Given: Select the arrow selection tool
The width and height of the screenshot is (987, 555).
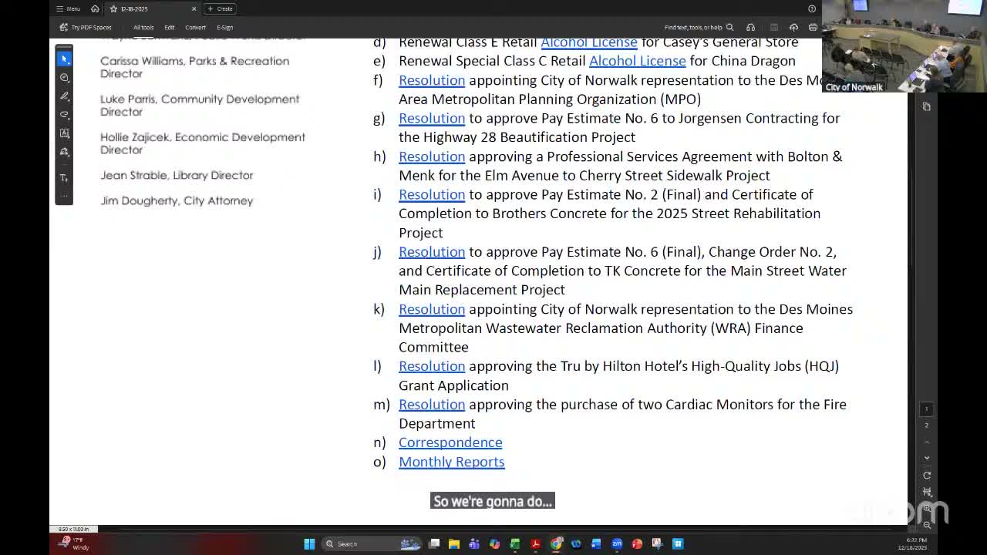Looking at the screenshot, I should pyautogui.click(x=65, y=59).
